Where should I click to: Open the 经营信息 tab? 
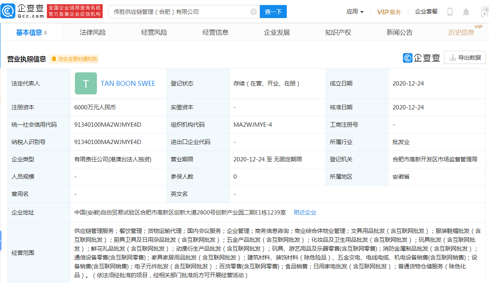(216, 32)
